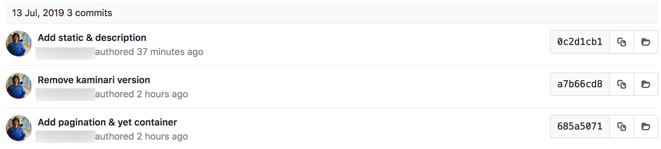Click the 685a5071 commit hash
The height and width of the screenshot is (149, 661).
(580, 127)
